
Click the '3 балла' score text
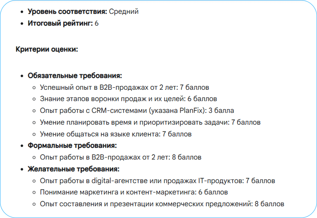221,110
